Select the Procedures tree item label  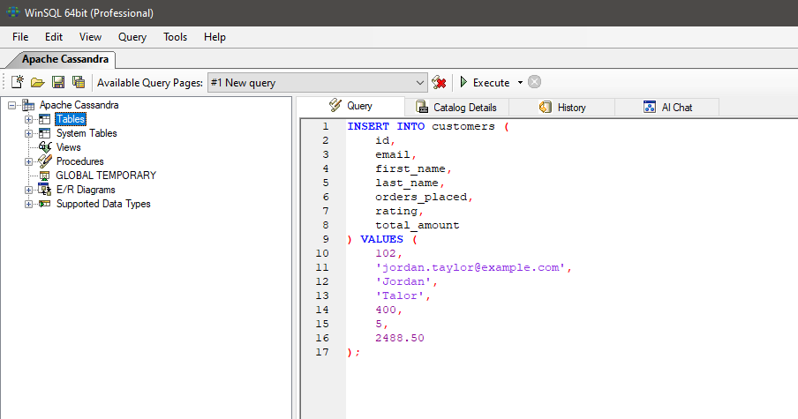[x=80, y=161]
